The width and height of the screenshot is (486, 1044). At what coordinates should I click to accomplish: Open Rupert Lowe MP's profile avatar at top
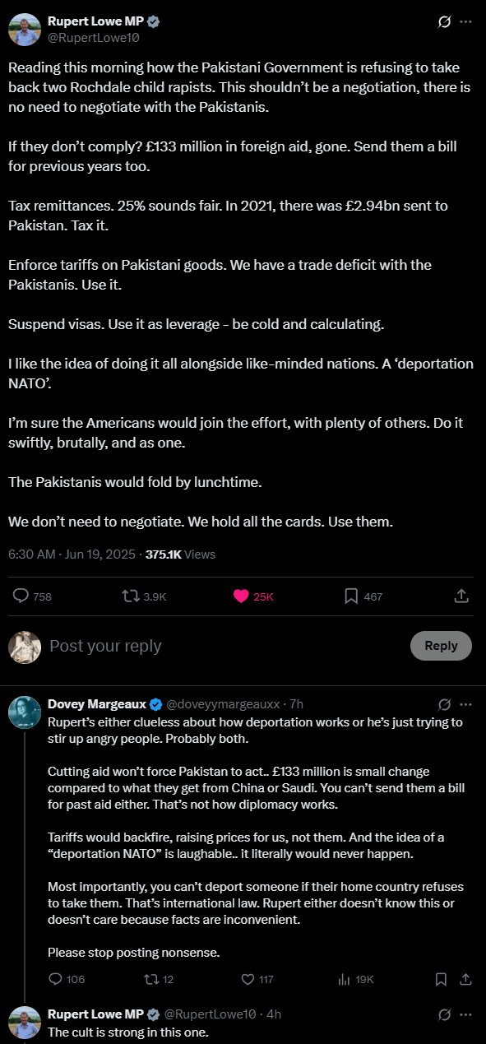point(25,30)
